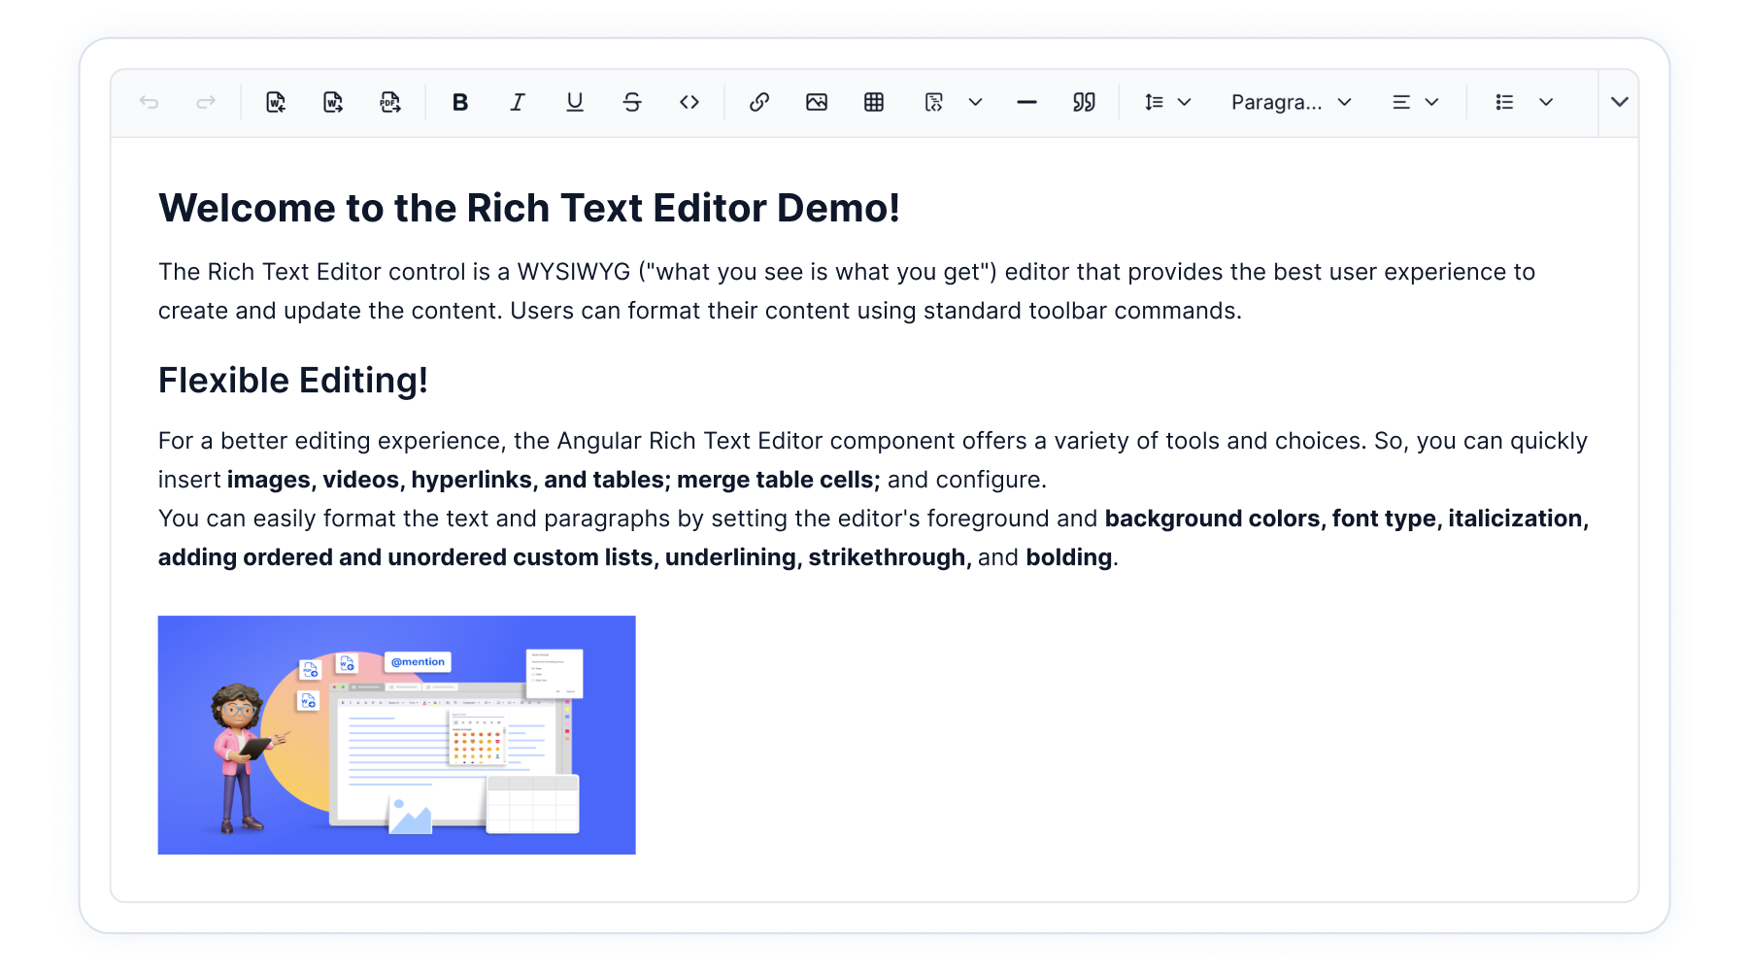Click the Export to PDF icon
1748x971 pixels.
pos(390,102)
